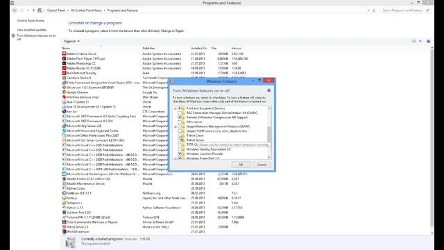Select the Microsoft Office Professional Plus 2007 icon
This screenshot has width=444, height=250.
click(64, 135)
